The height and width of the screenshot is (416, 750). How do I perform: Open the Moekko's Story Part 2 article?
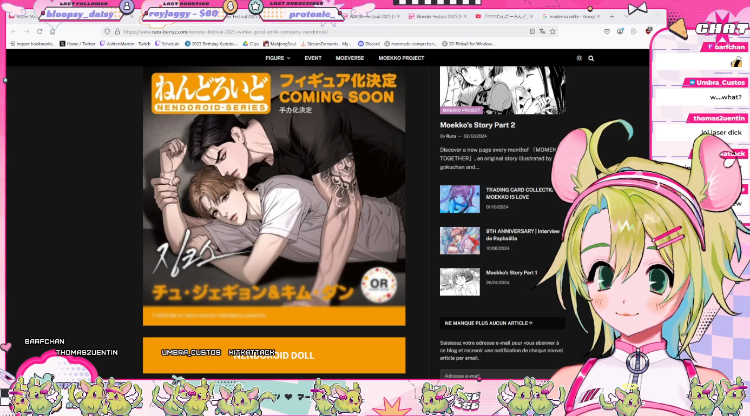coord(477,125)
